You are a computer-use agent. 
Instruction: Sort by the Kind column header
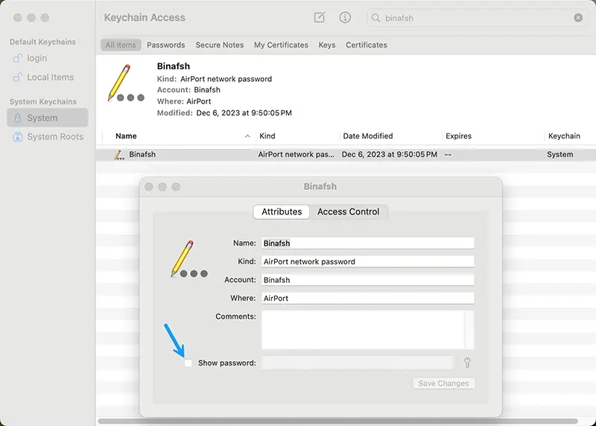click(267, 136)
